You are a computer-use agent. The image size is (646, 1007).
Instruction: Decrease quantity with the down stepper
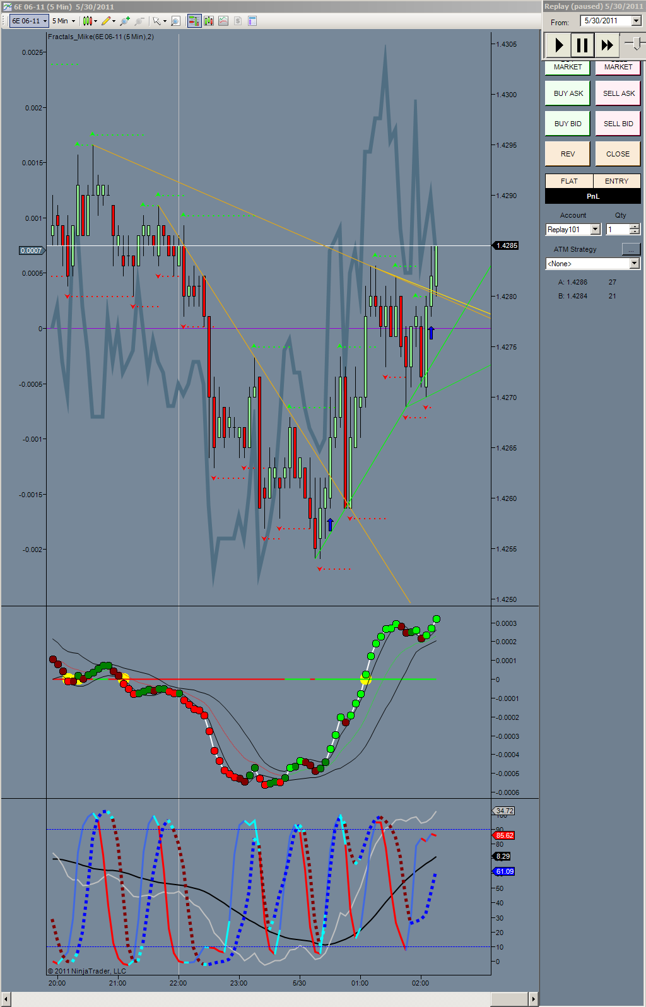pyautogui.click(x=635, y=232)
